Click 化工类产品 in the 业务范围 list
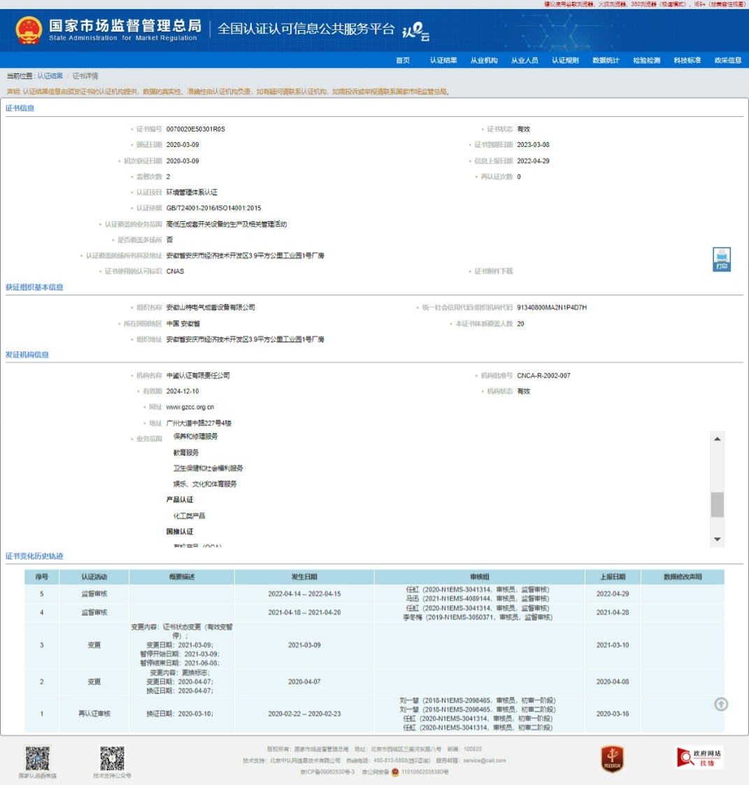The height and width of the screenshot is (785, 749). click(x=189, y=516)
